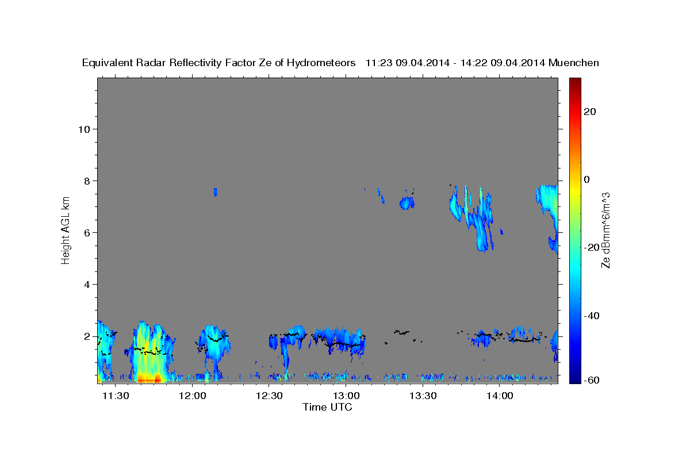
Task: Click the small blue cloud blob near 7 km at 13:23
Action: tap(407, 203)
